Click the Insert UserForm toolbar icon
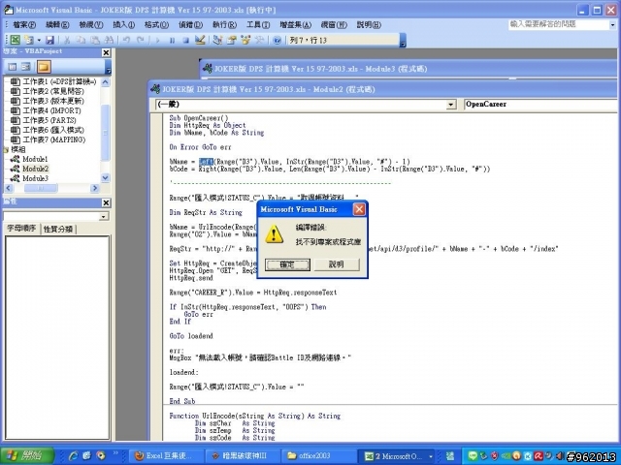The width and height of the screenshot is (621, 465). 28,40
